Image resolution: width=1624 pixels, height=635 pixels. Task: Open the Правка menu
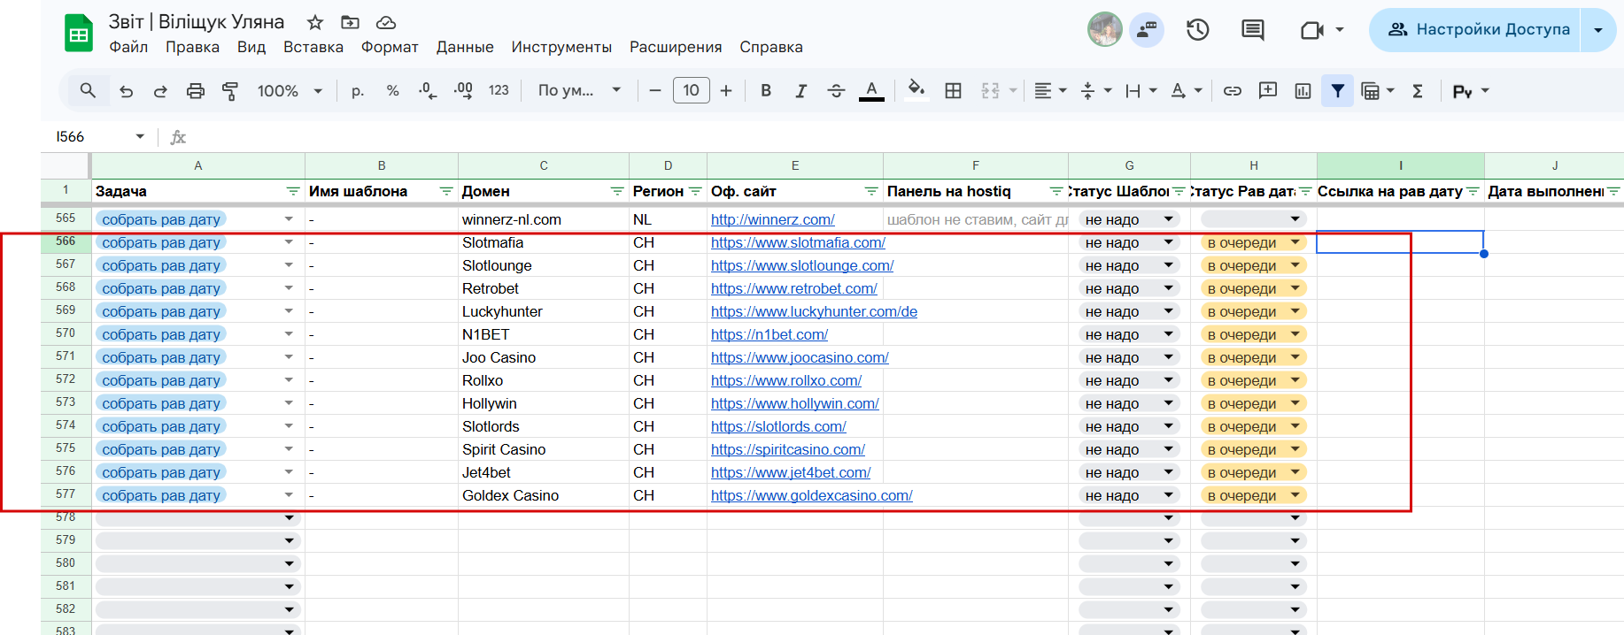point(192,47)
